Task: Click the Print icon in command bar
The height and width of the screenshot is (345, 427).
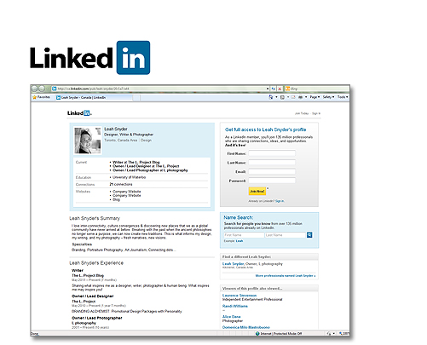Action: (300, 97)
